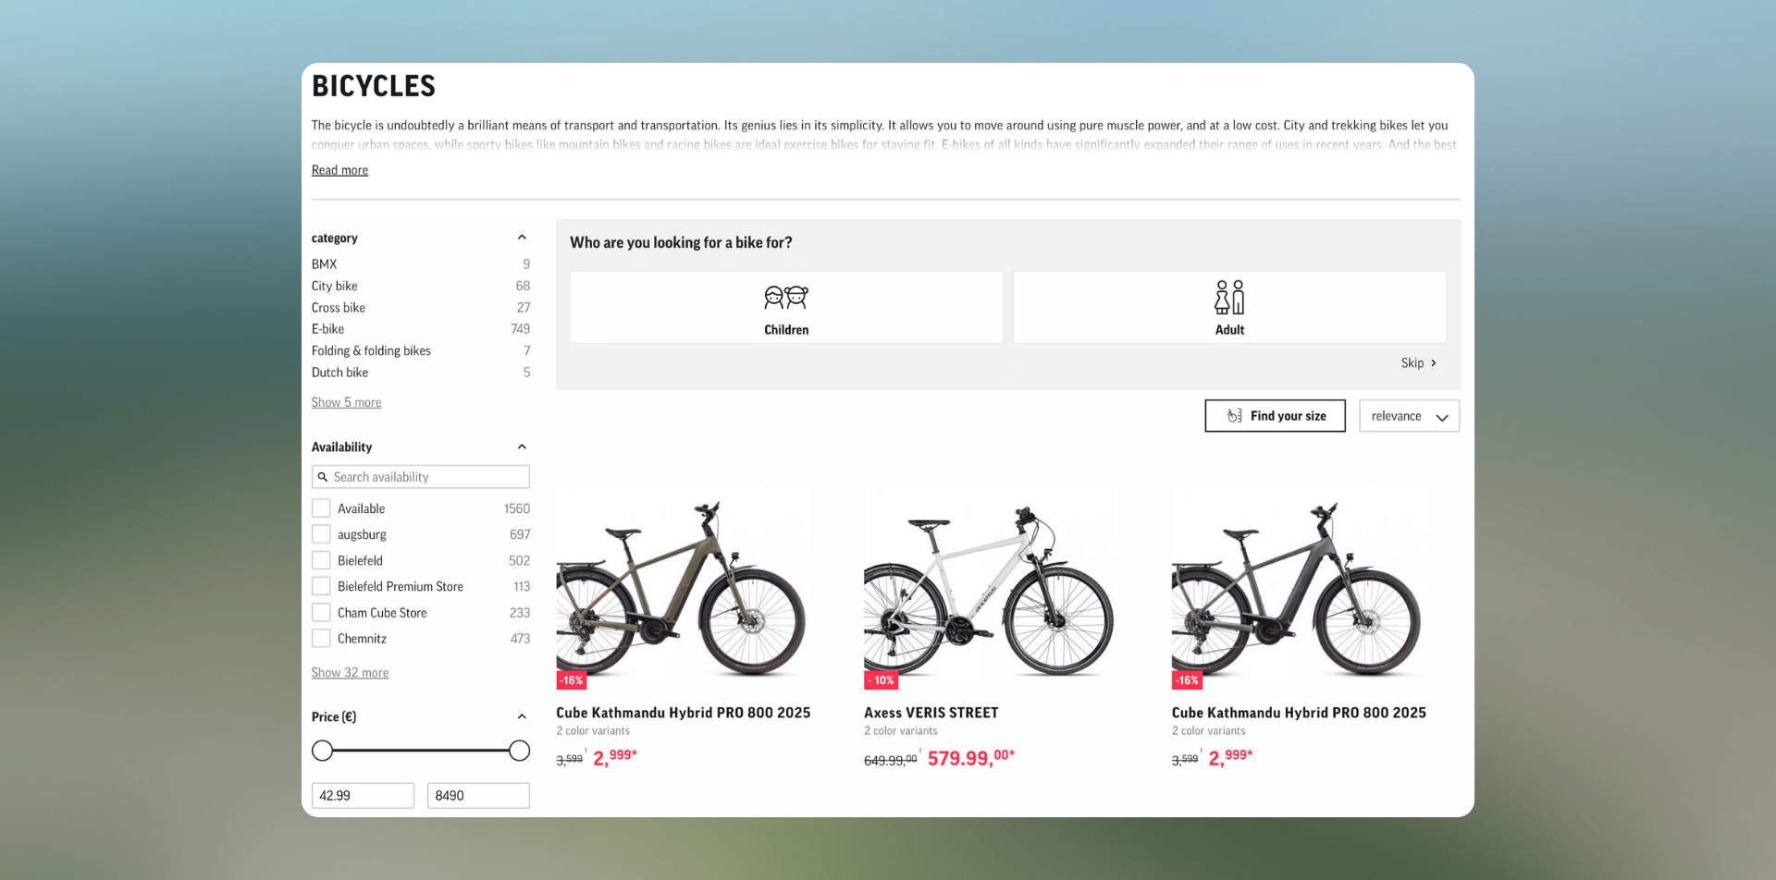Click the Children bike category icon

tap(785, 297)
